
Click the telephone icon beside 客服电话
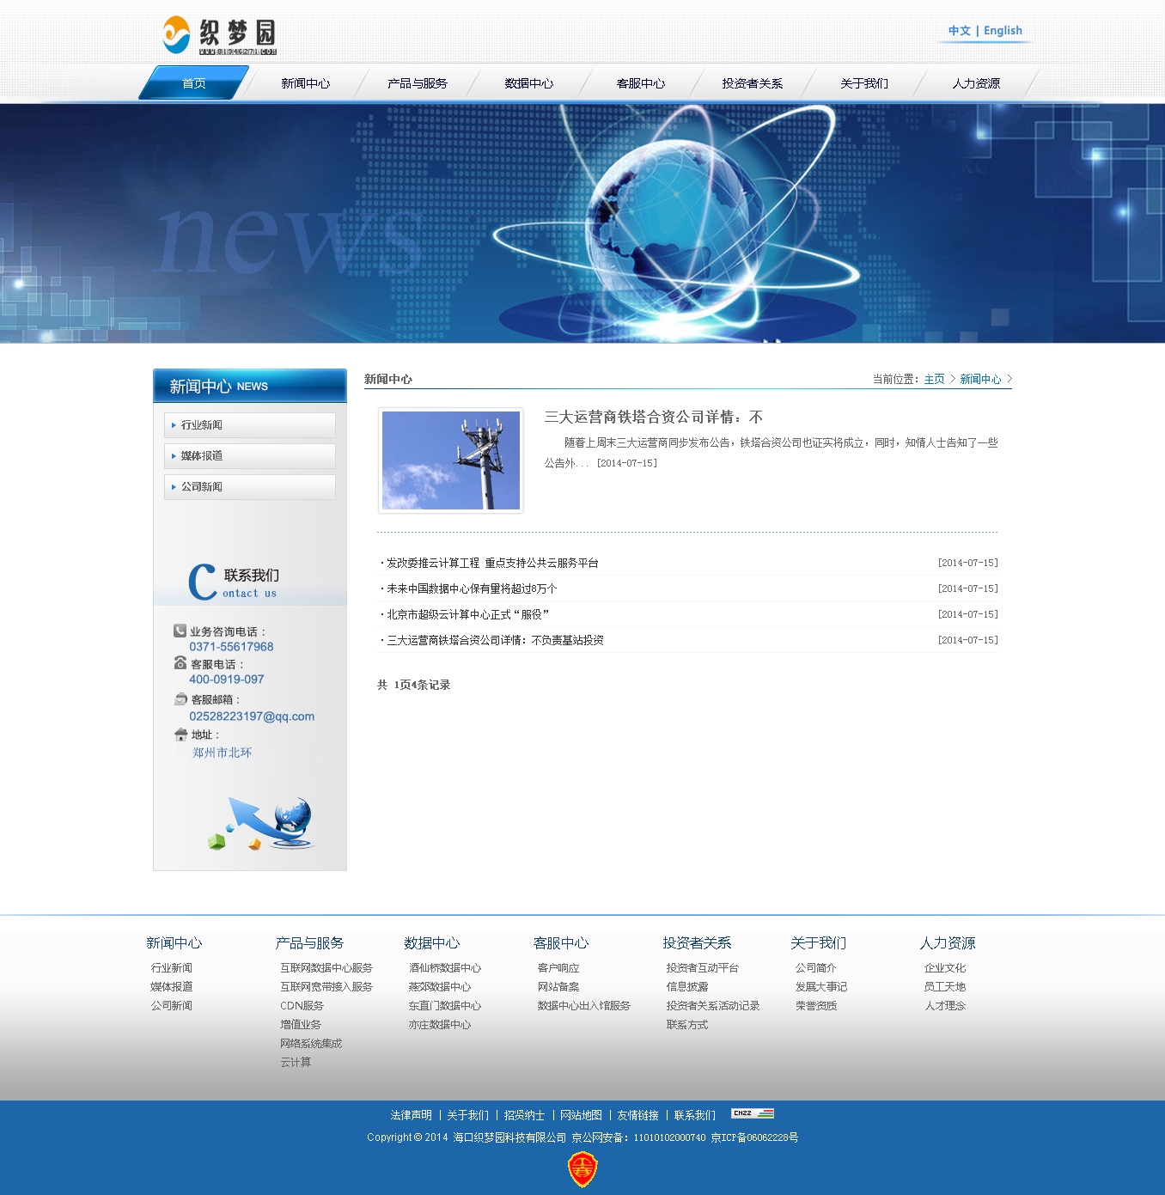click(x=180, y=663)
